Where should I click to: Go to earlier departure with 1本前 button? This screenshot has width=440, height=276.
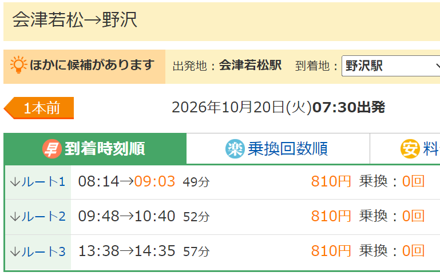[39, 108]
